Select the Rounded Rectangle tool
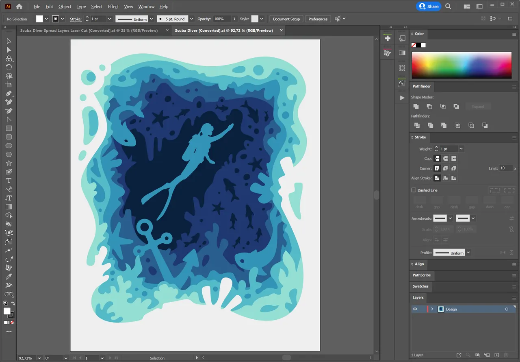520x362 pixels. click(x=9, y=137)
